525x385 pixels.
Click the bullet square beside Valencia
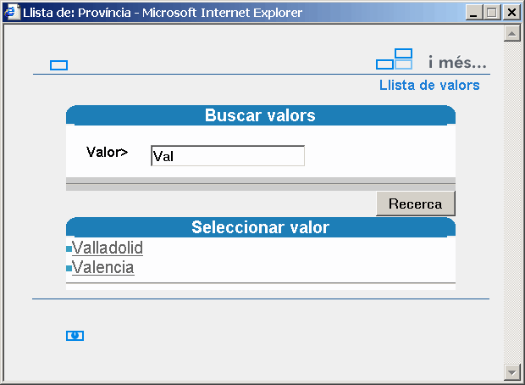[x=69, y=268]
